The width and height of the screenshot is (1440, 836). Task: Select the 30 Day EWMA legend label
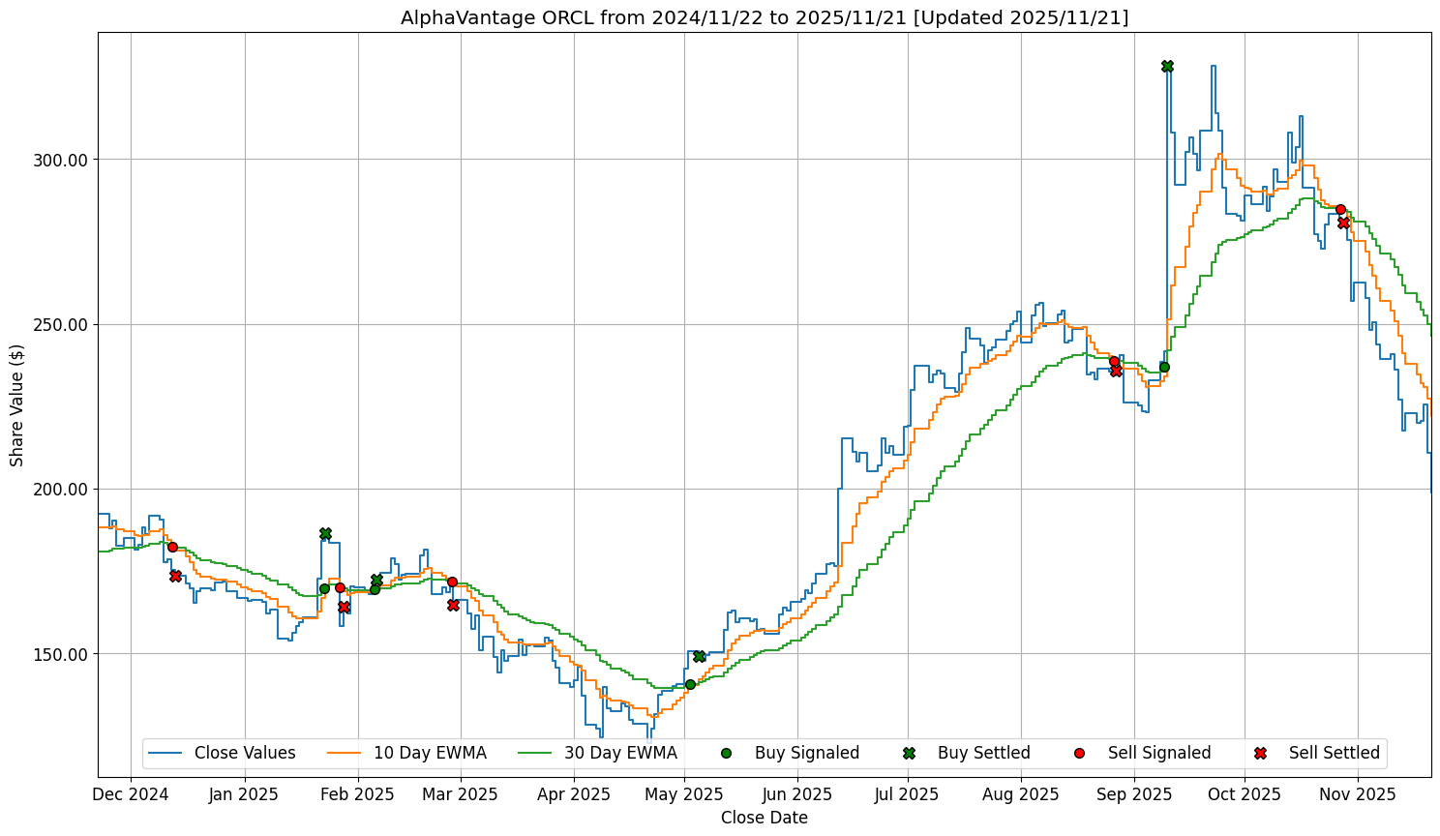click(x=622, y=753)
